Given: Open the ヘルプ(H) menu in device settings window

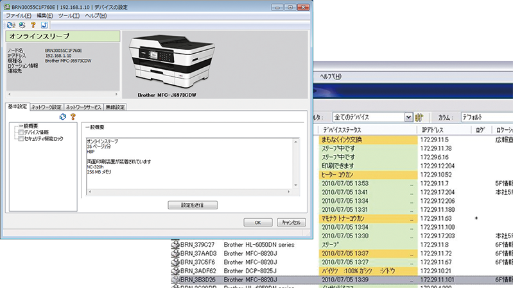Looking at the screenshot, I should click(x=96, y=15).
